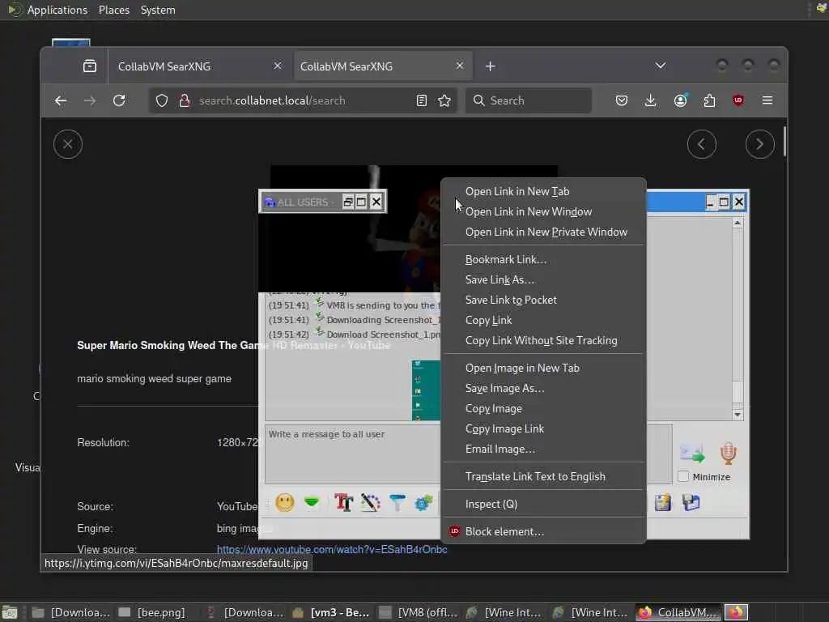
Task: Open the System panel menu
Action: 158,10
